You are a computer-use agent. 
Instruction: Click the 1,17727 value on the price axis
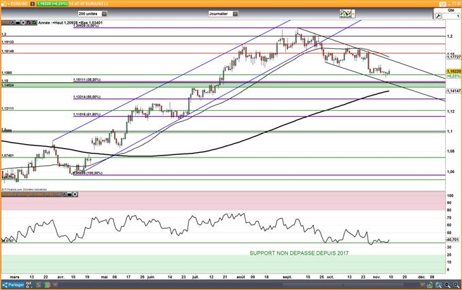tap(454, 57)
